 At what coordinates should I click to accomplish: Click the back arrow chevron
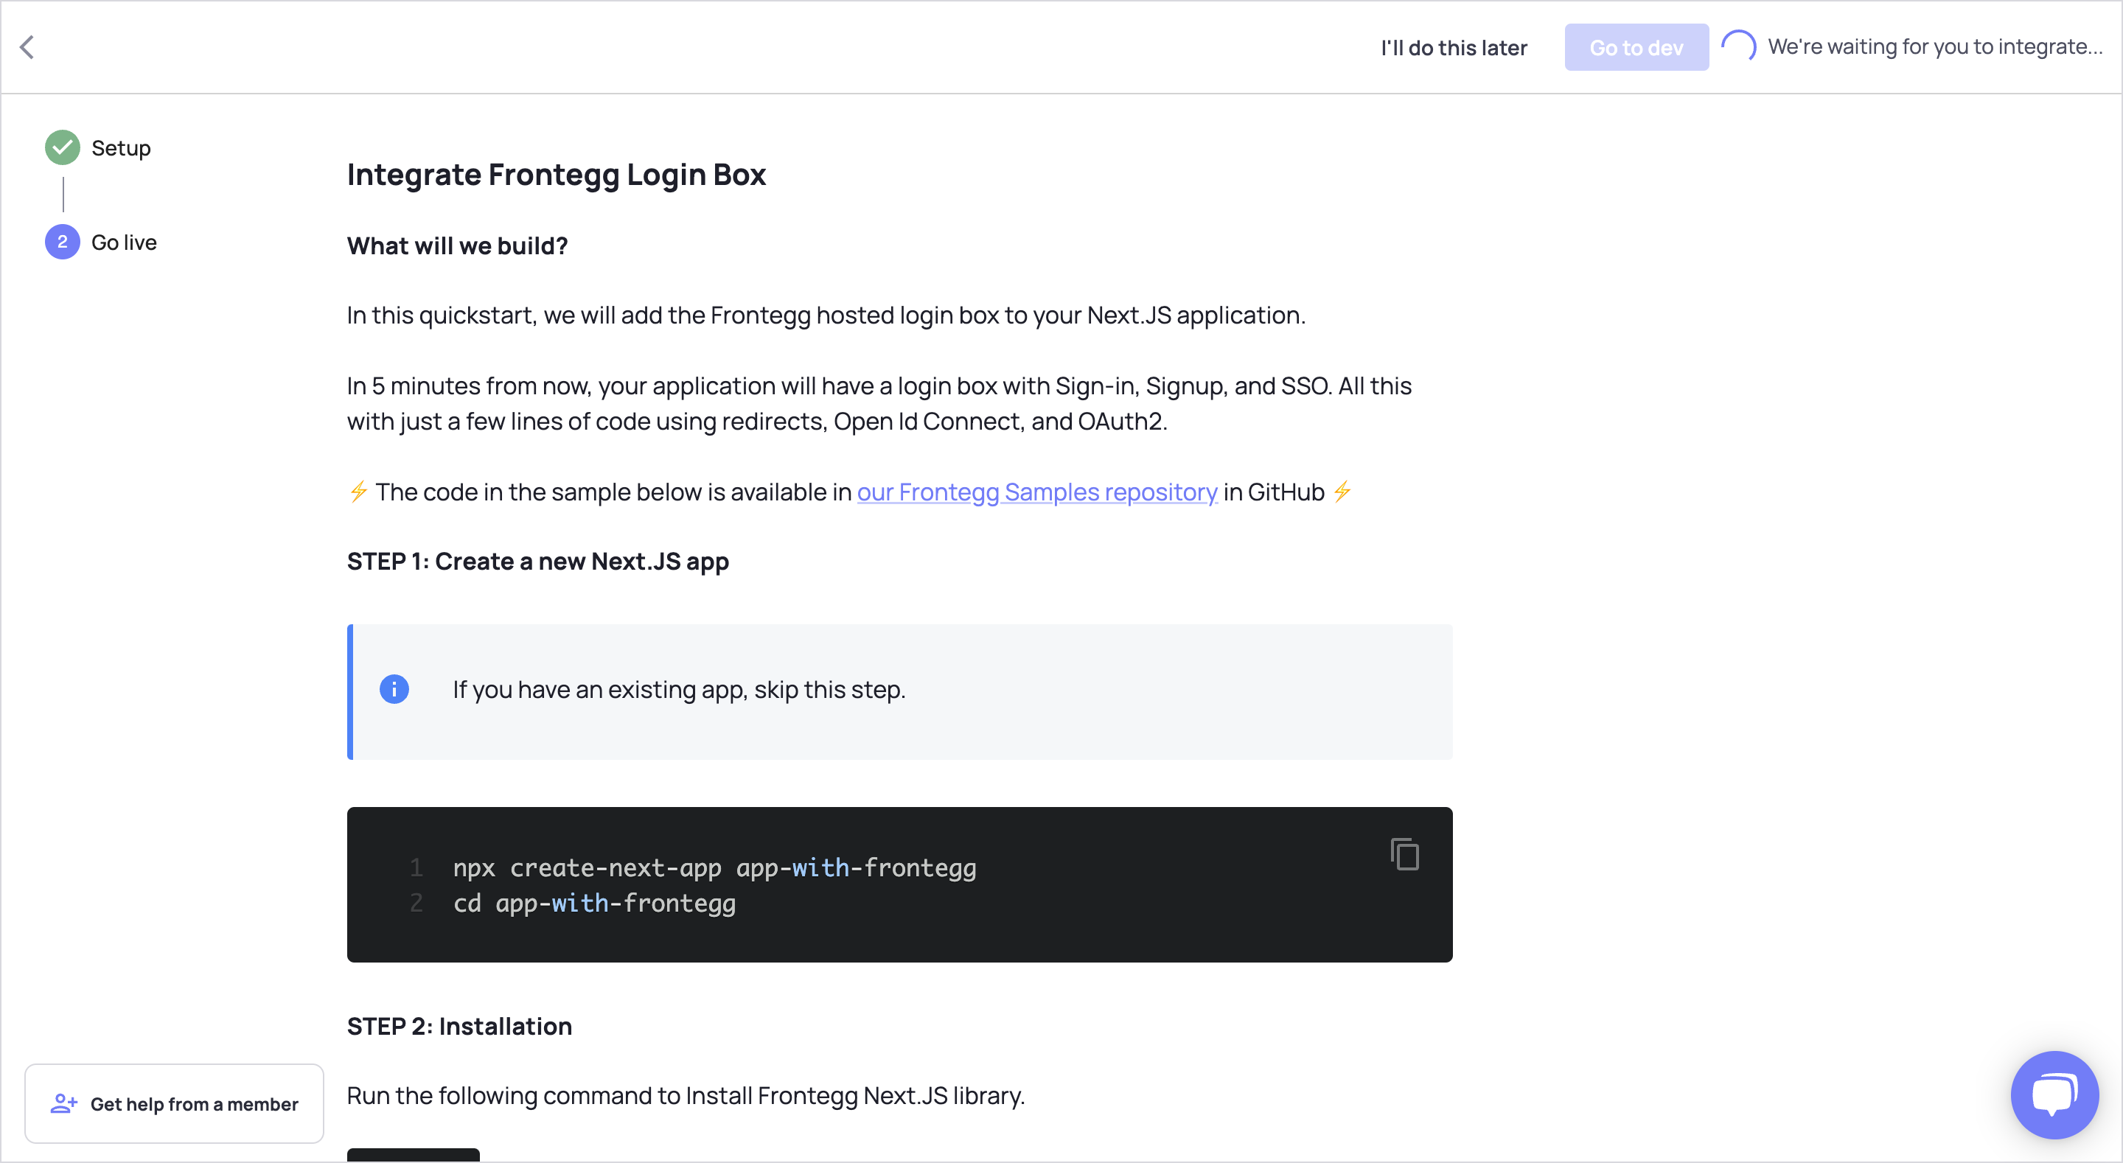click(x=27, y=47)
